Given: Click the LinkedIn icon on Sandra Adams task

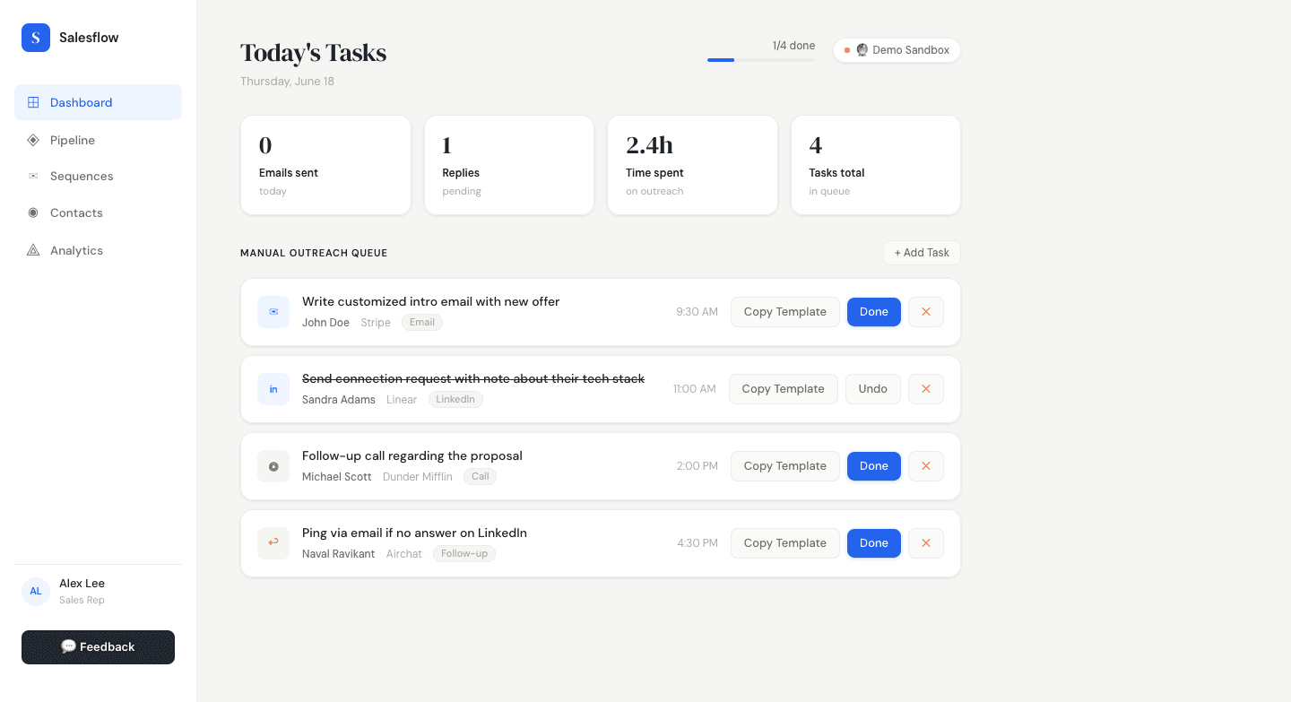Looking at the screenshot, I should (x=273, y=389).
